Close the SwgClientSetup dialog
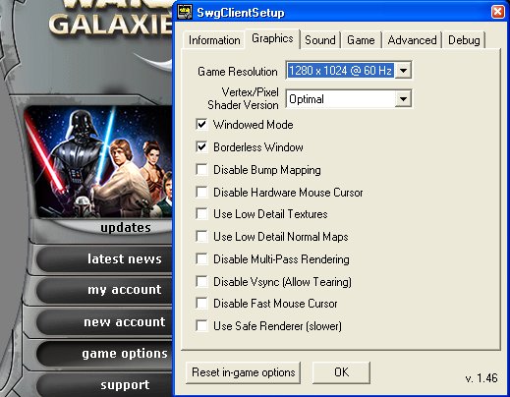Image resolution: width=510 pixels, height=397 pixels. point(497,12)
